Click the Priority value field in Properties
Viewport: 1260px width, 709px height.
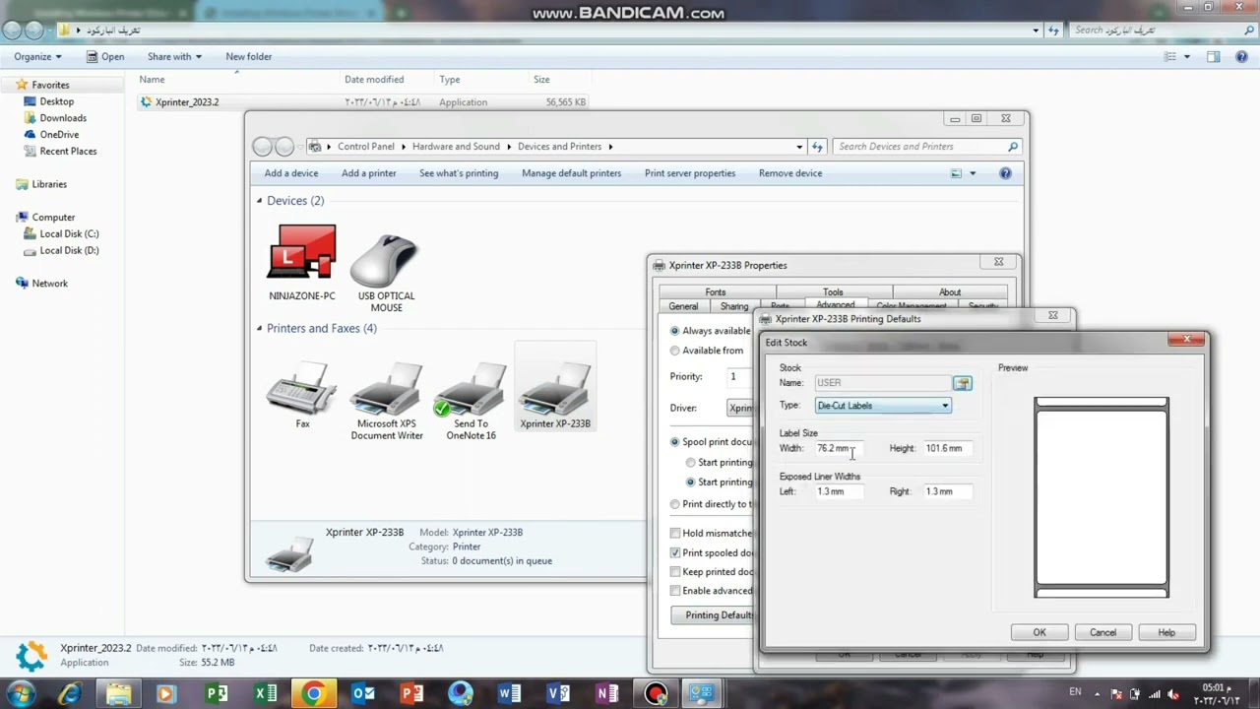click(740, 377)
